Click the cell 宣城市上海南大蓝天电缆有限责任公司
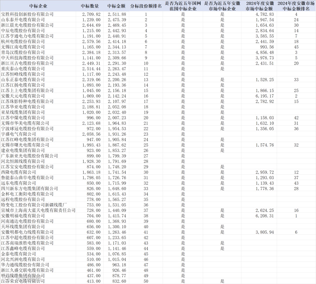The image size is (316, 284). [x=38, y=210]
